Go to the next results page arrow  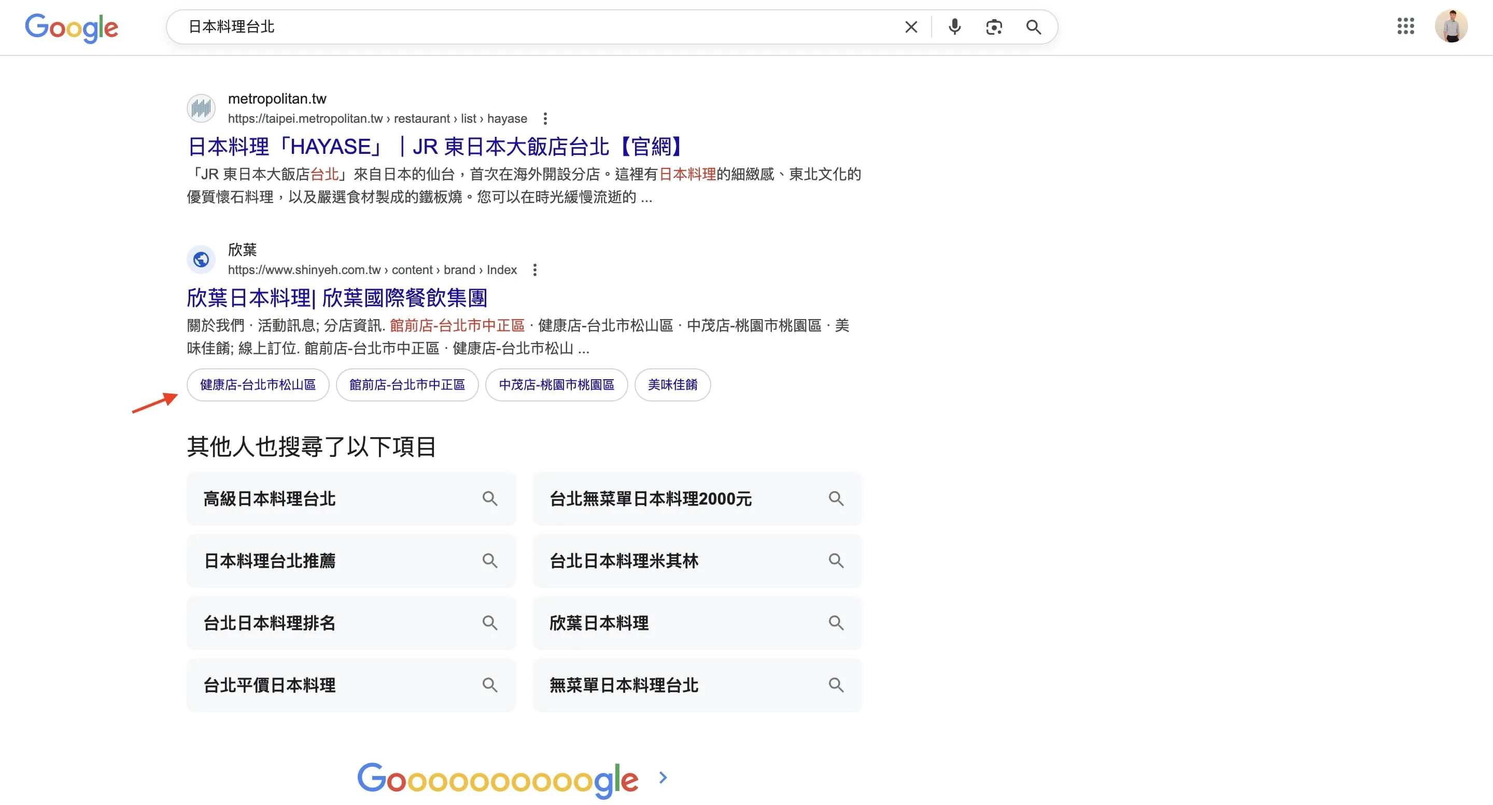click(x=663, y=778)
